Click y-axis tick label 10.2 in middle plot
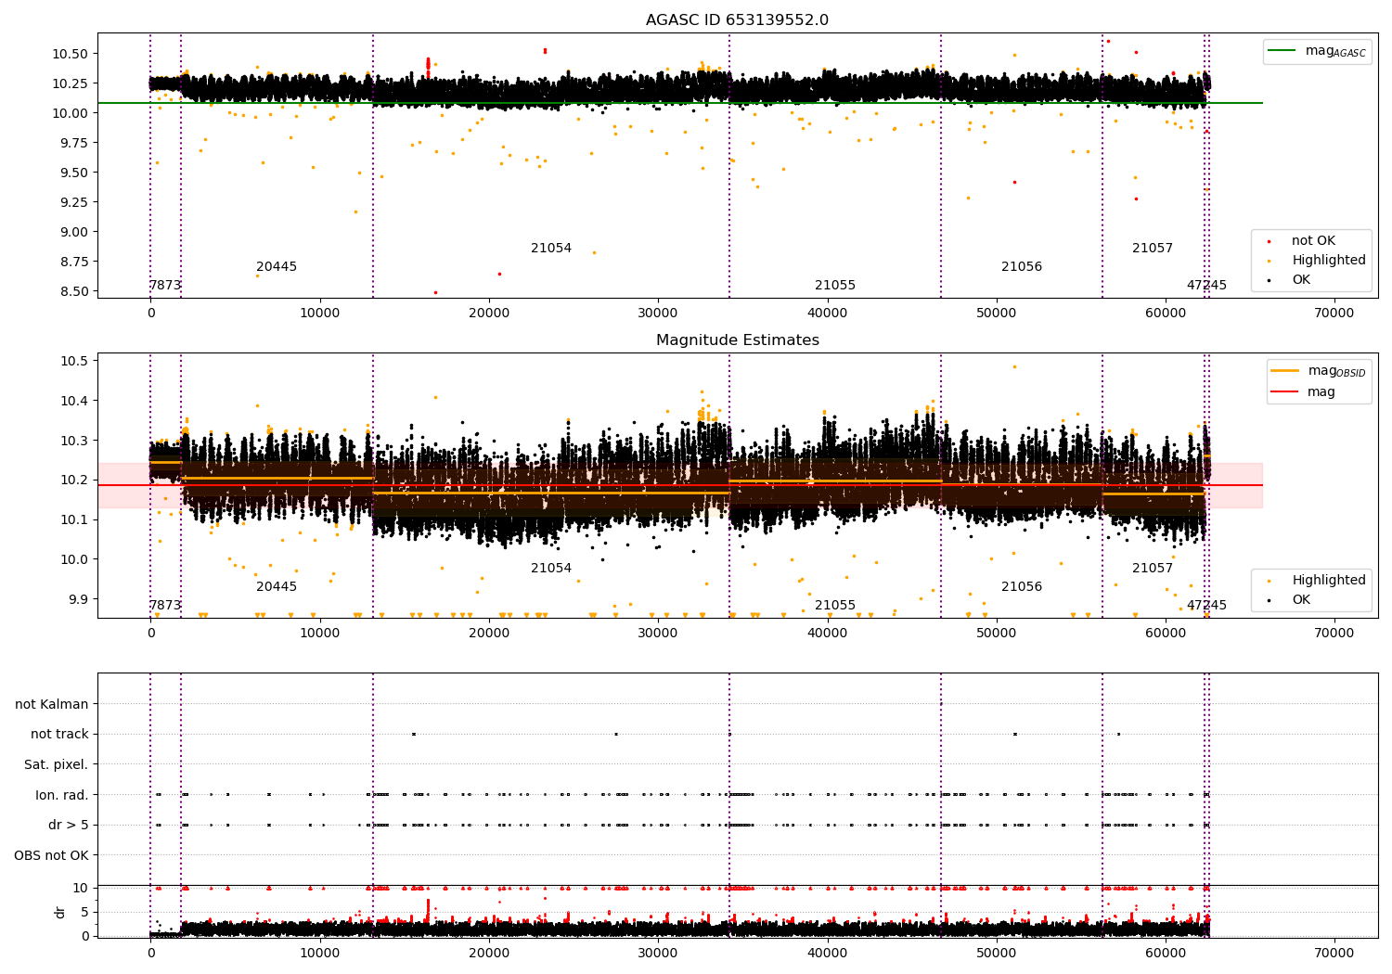The height and width of the screenshot is (974, 1392). point(73,480)
